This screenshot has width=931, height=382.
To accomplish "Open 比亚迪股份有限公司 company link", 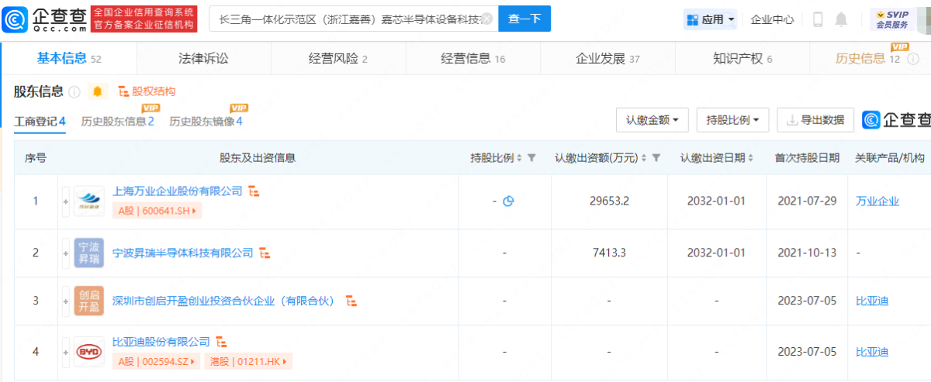I will (161, 341).
